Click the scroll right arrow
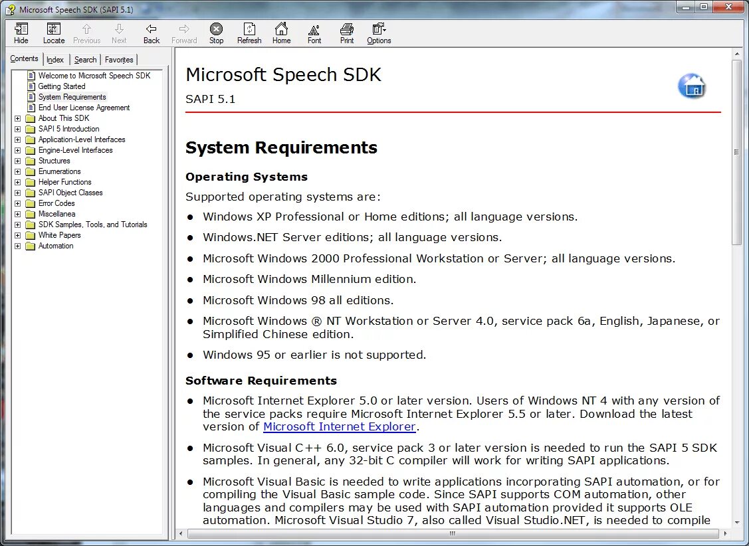The height and width of the screenshot is (546, 749). (725, 533)
